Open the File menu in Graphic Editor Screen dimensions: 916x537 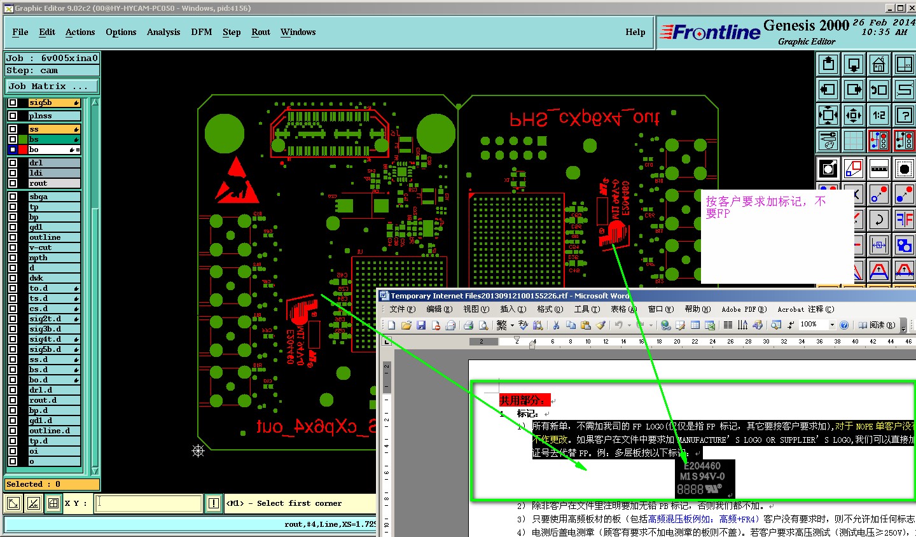[x=20, y=32]
